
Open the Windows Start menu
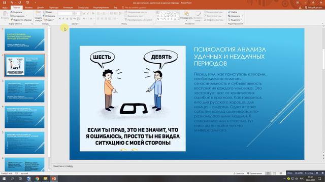pyautogui.click(x=4, y=178)
